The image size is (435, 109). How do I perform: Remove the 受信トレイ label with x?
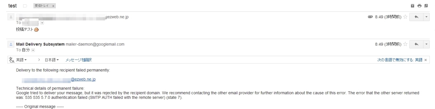click(x=53, y=6)
